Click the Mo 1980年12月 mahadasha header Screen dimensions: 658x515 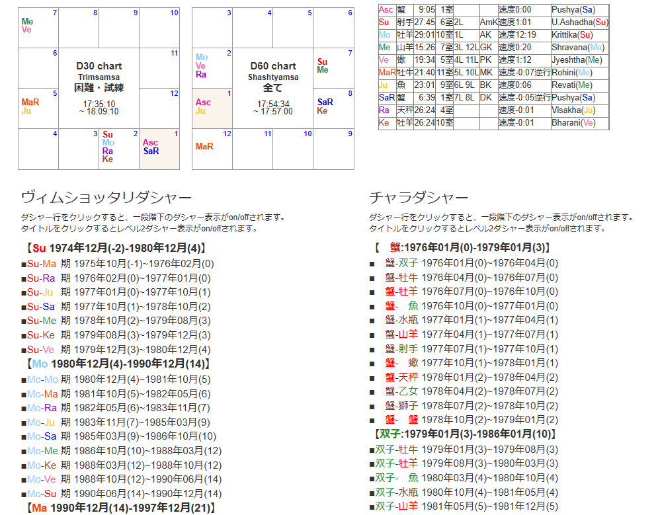(119, 364)
